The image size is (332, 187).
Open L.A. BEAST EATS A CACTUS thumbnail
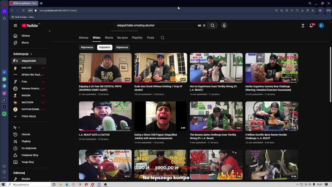[105, 116]
